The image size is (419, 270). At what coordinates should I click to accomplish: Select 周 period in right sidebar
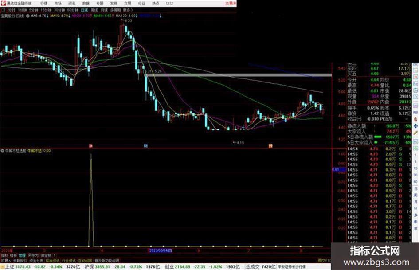(x=415, y=195)
